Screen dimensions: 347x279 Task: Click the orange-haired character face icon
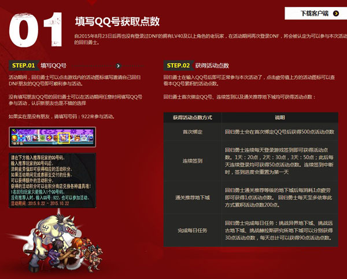[x=77, y=138]
